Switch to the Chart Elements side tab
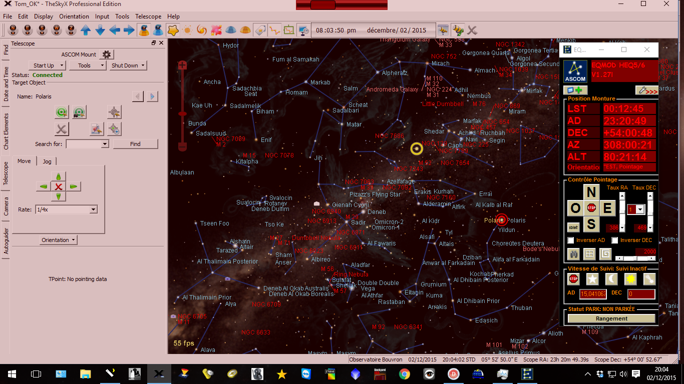684x384 pixels. point(6,131)
